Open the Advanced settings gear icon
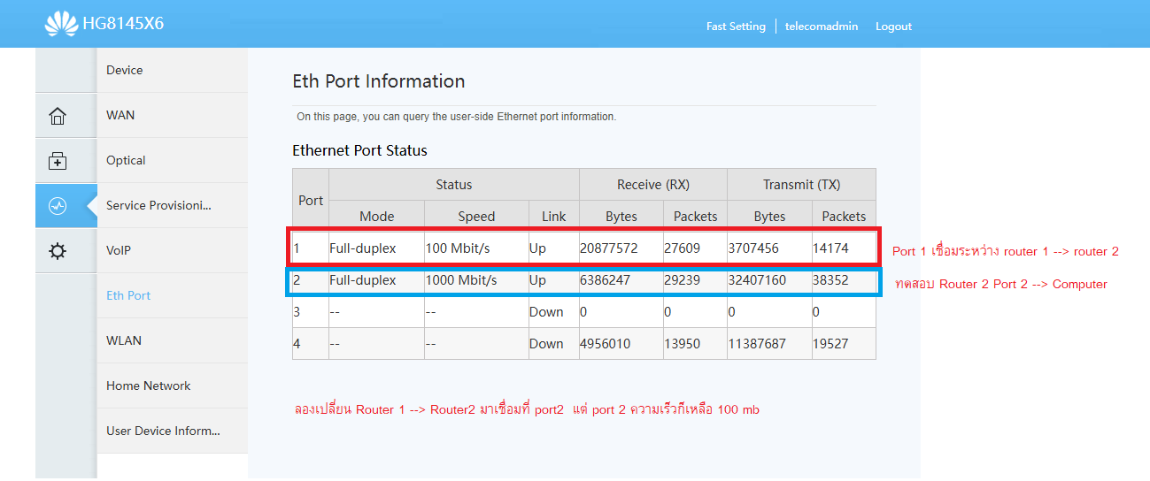The image size is (1150, 481). pyautogui.click(x=58, y=251)
